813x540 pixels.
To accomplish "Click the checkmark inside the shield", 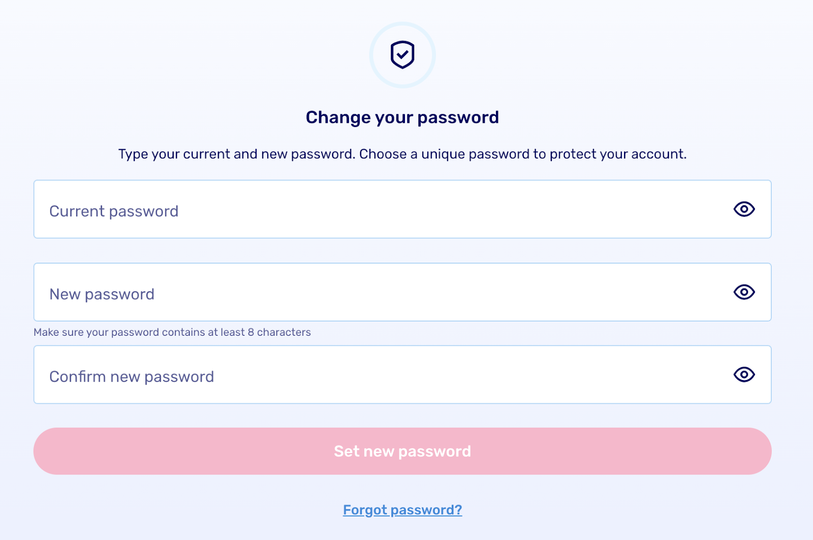I will click(x=403, y=53).
